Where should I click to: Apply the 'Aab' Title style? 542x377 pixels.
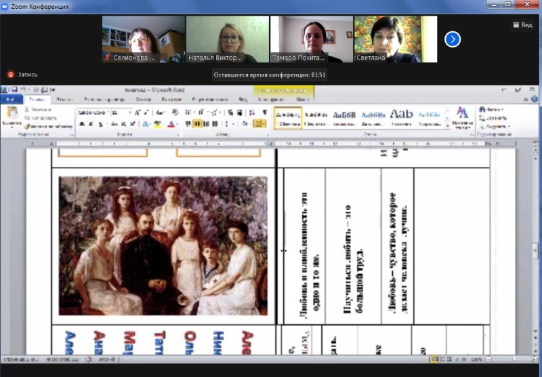pyautogui.click(x=402, y=117)
